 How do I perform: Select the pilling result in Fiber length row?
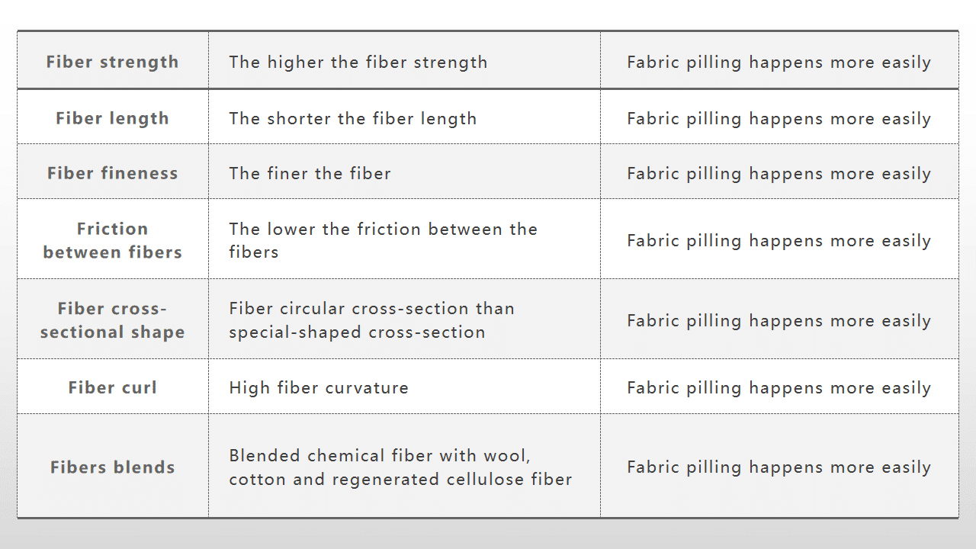coord(779,118)
